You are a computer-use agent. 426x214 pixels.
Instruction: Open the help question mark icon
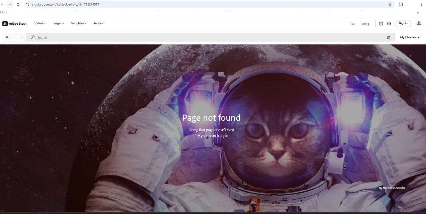point(381,23)
